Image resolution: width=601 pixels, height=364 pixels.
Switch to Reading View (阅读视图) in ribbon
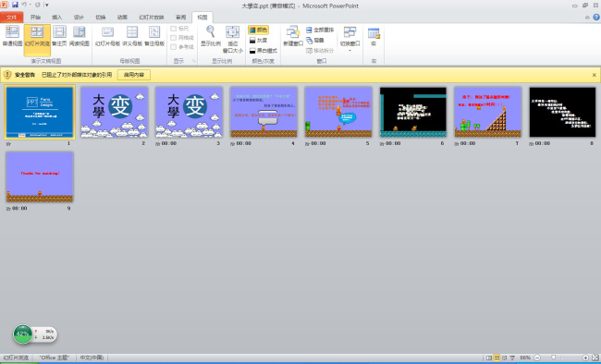point(80,36)
